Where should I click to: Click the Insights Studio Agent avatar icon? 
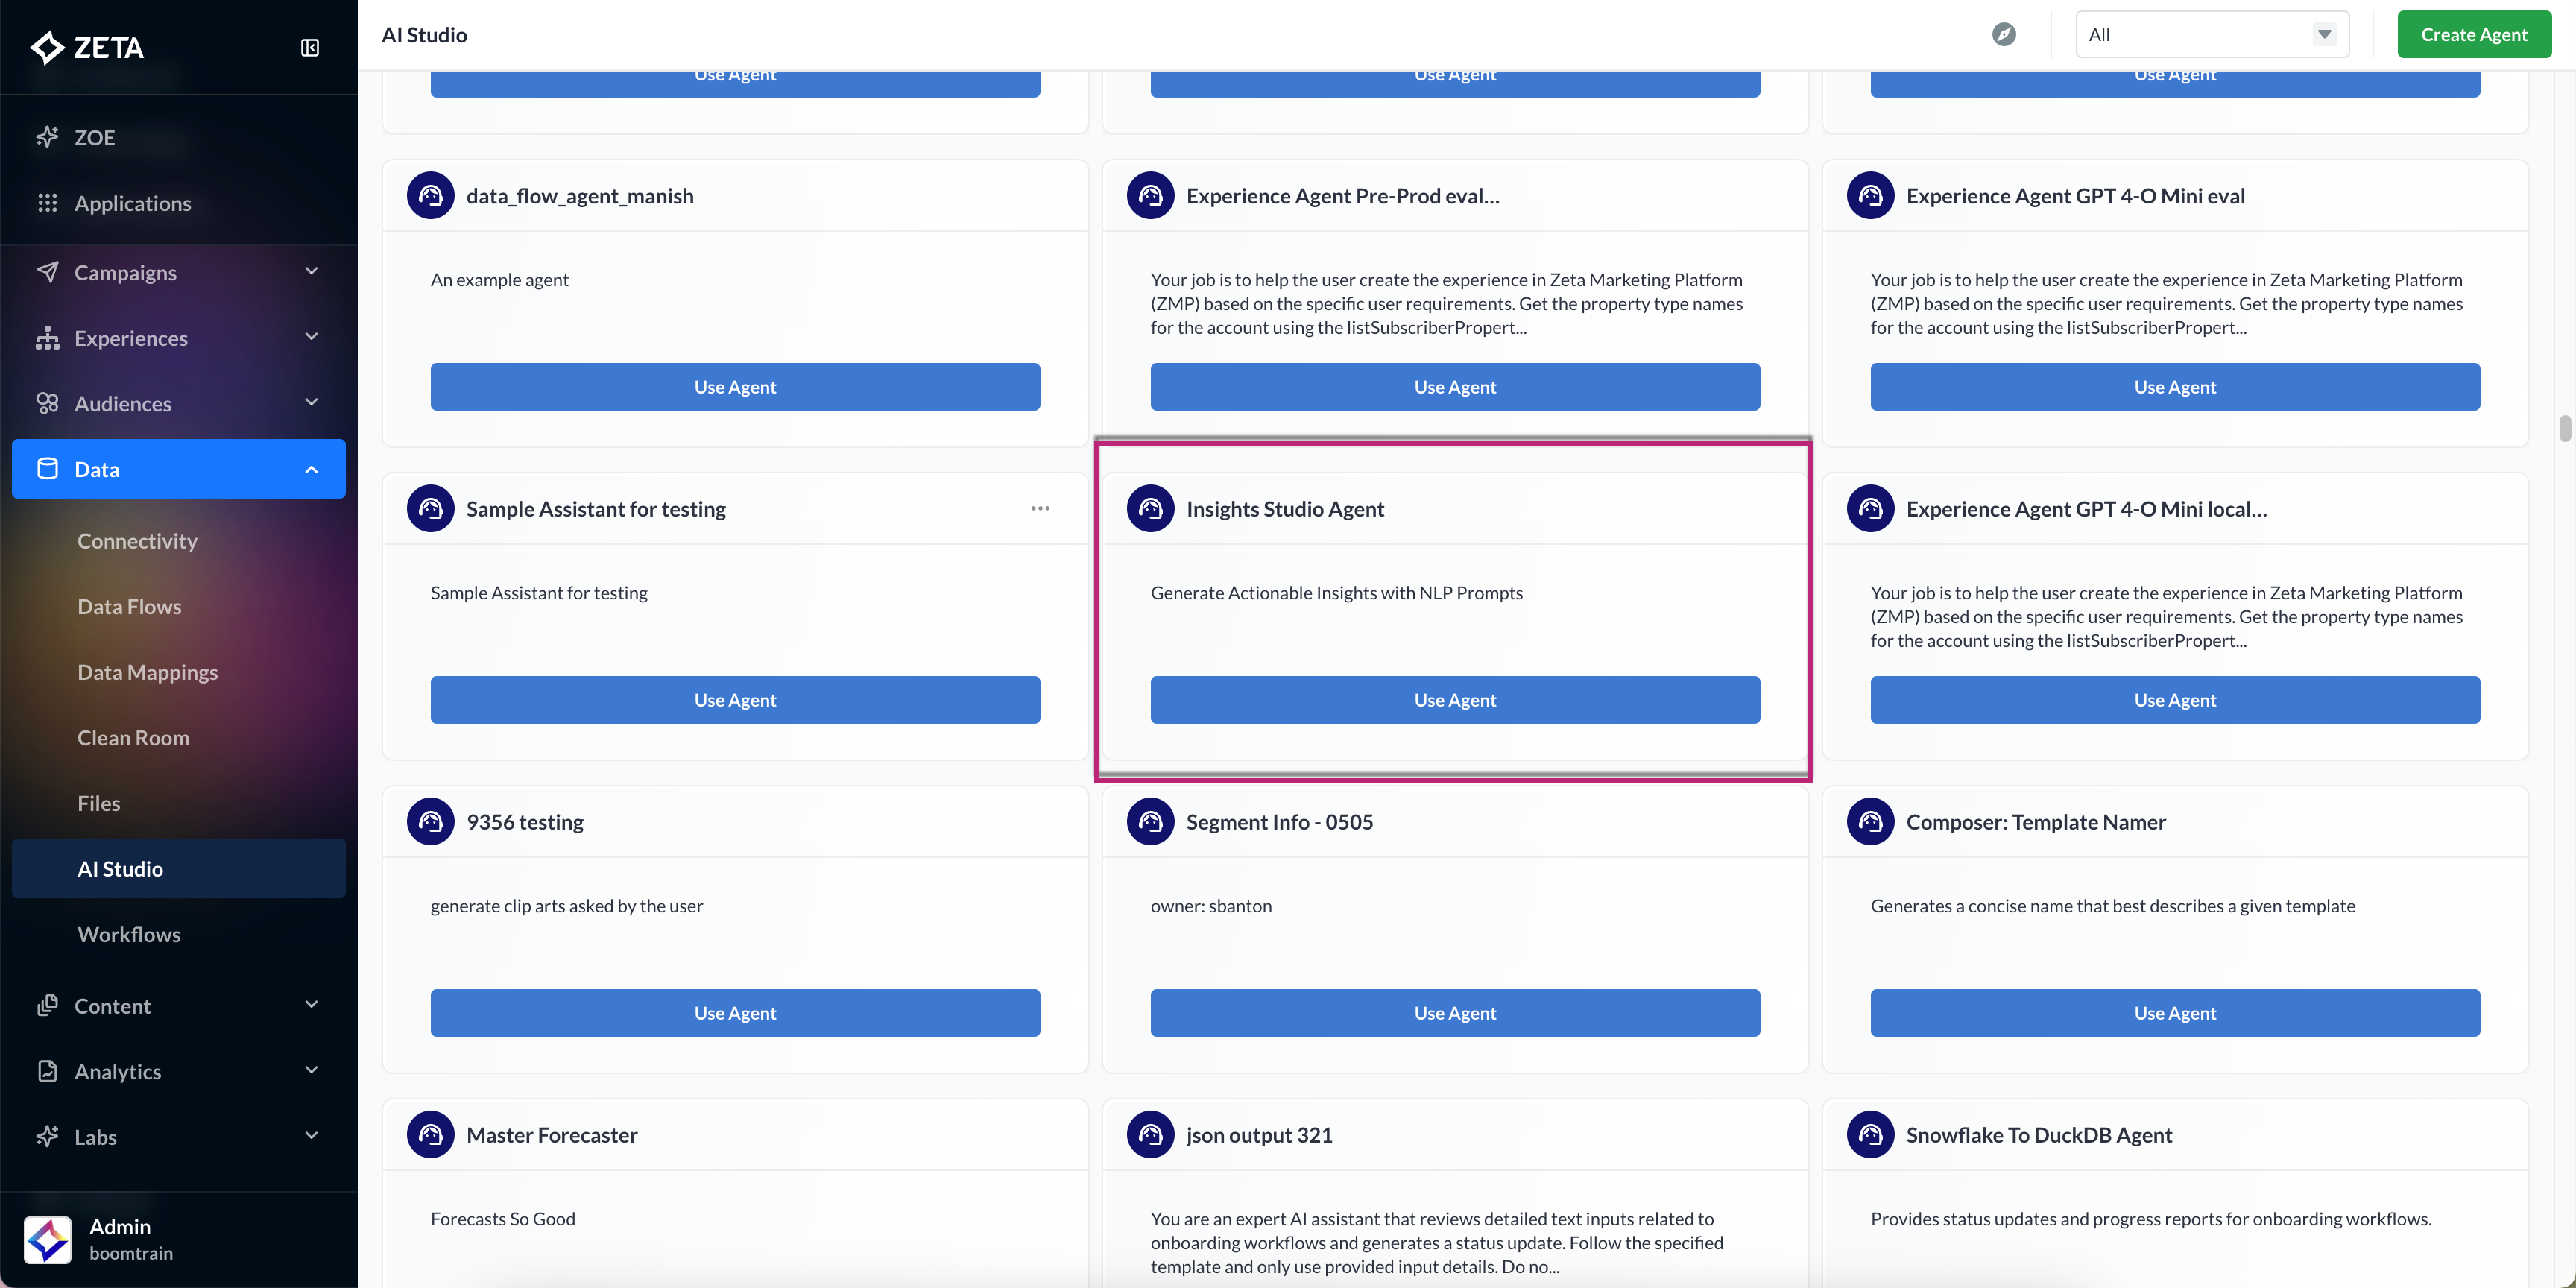tap(1150, 508)
